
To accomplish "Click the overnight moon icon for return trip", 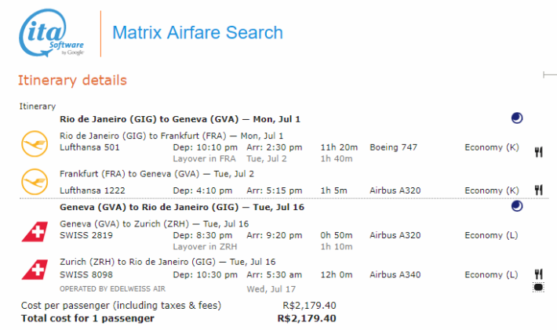I will point(517,206).
